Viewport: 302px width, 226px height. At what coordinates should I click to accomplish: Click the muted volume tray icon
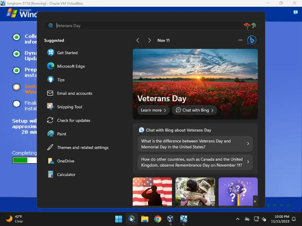tap(264, 219)
